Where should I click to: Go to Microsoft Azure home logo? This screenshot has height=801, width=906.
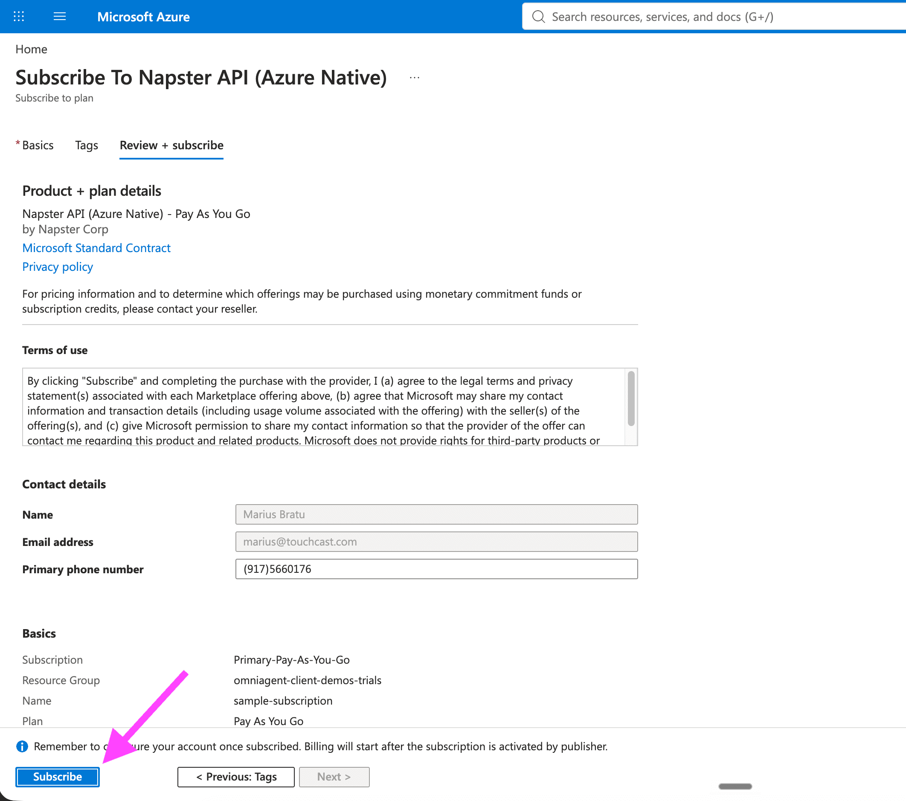pyautogui.click(x=144, y=17)
